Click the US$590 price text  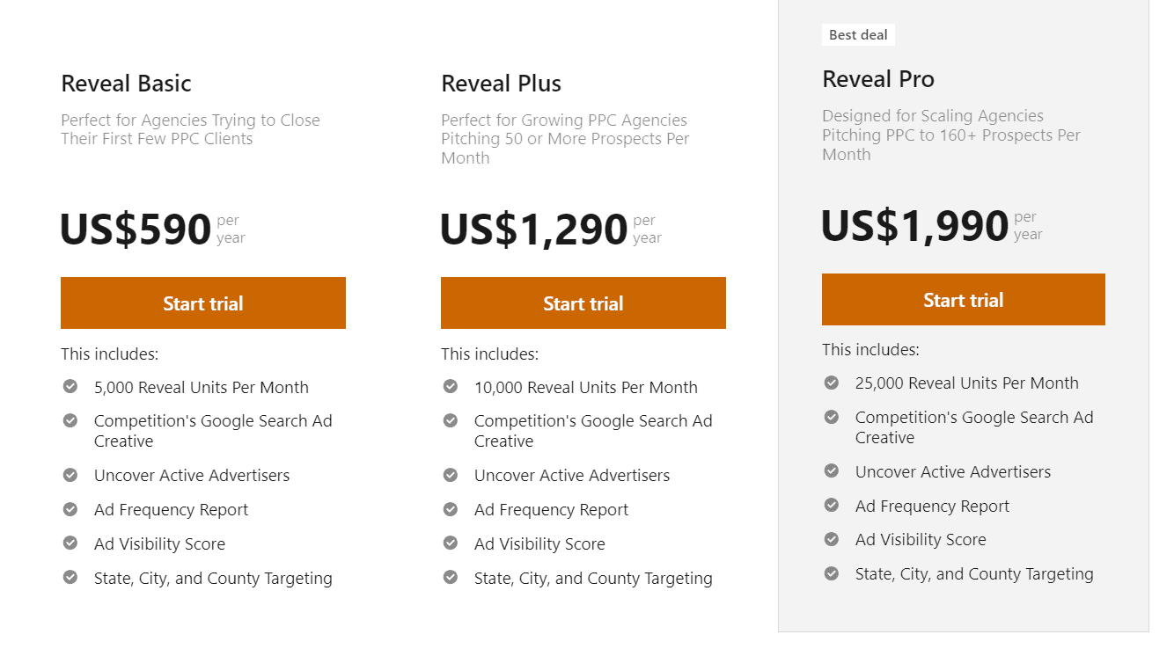pos(136,229)
